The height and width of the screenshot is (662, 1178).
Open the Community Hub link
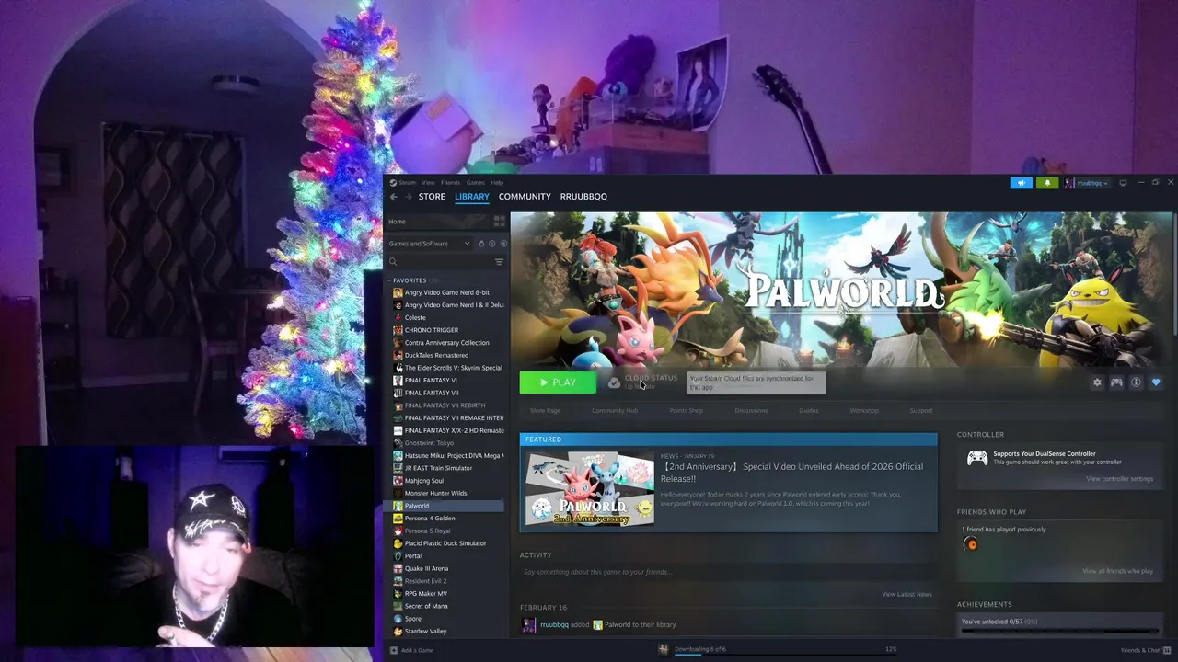click(x=615, y=411)
